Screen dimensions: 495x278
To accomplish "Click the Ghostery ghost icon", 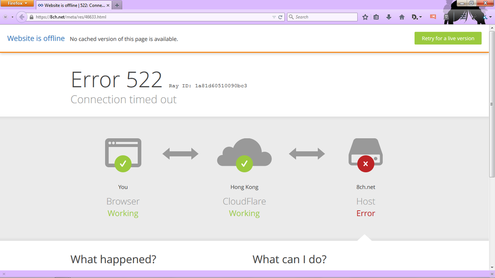I will pyautogui.click(x=446, y=17).
